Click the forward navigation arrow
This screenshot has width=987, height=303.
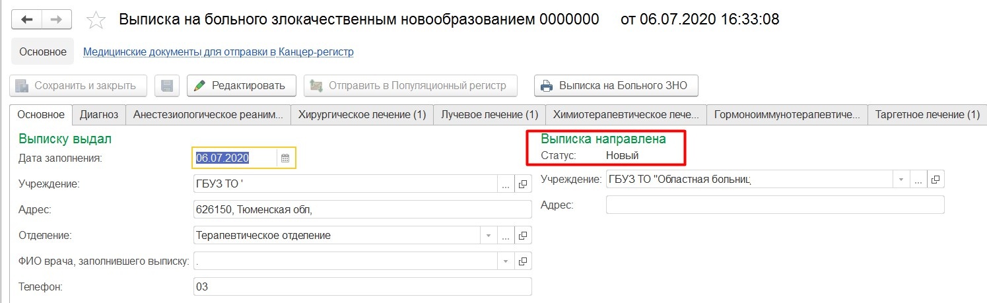click(57, 19)
